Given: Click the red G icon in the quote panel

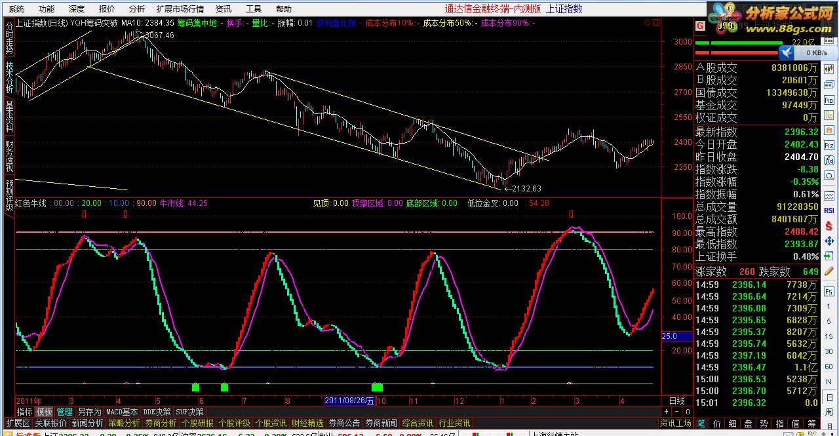Looking at the screenshot, I should coord(700,26).
